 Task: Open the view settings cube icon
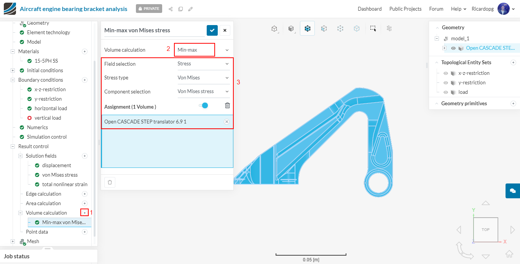274,28
